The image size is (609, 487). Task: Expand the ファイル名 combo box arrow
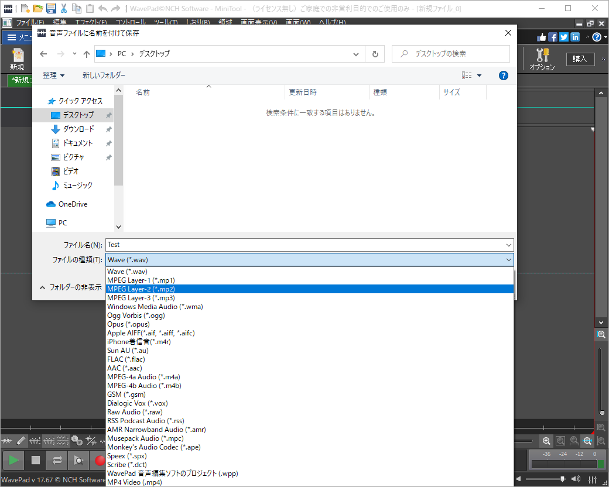tap(508, 245)
